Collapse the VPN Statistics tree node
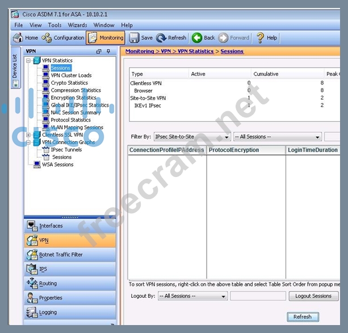This screenshot has height=333, width=348. click(x=29, y=61)
